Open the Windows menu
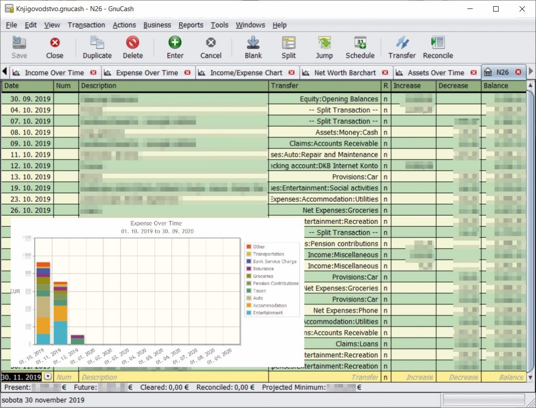Image resolution: width=536 pixels, height=408 pixels. (251, 25)
